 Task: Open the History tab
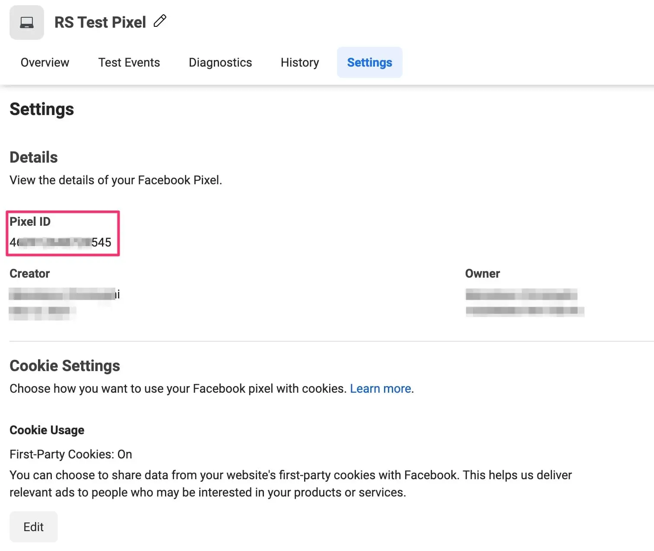click(300, 63)
